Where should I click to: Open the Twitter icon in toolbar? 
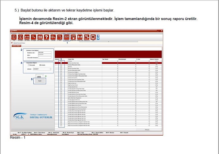98,39
